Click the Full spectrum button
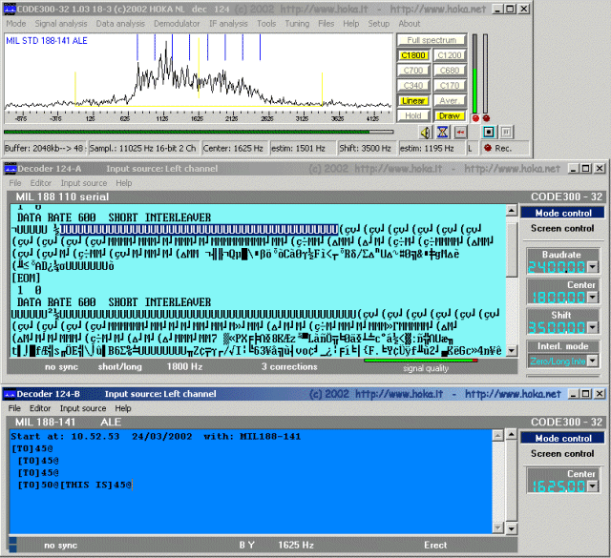Image resolution: width=611 pixels, height=558 pixels. click(432, 40)
